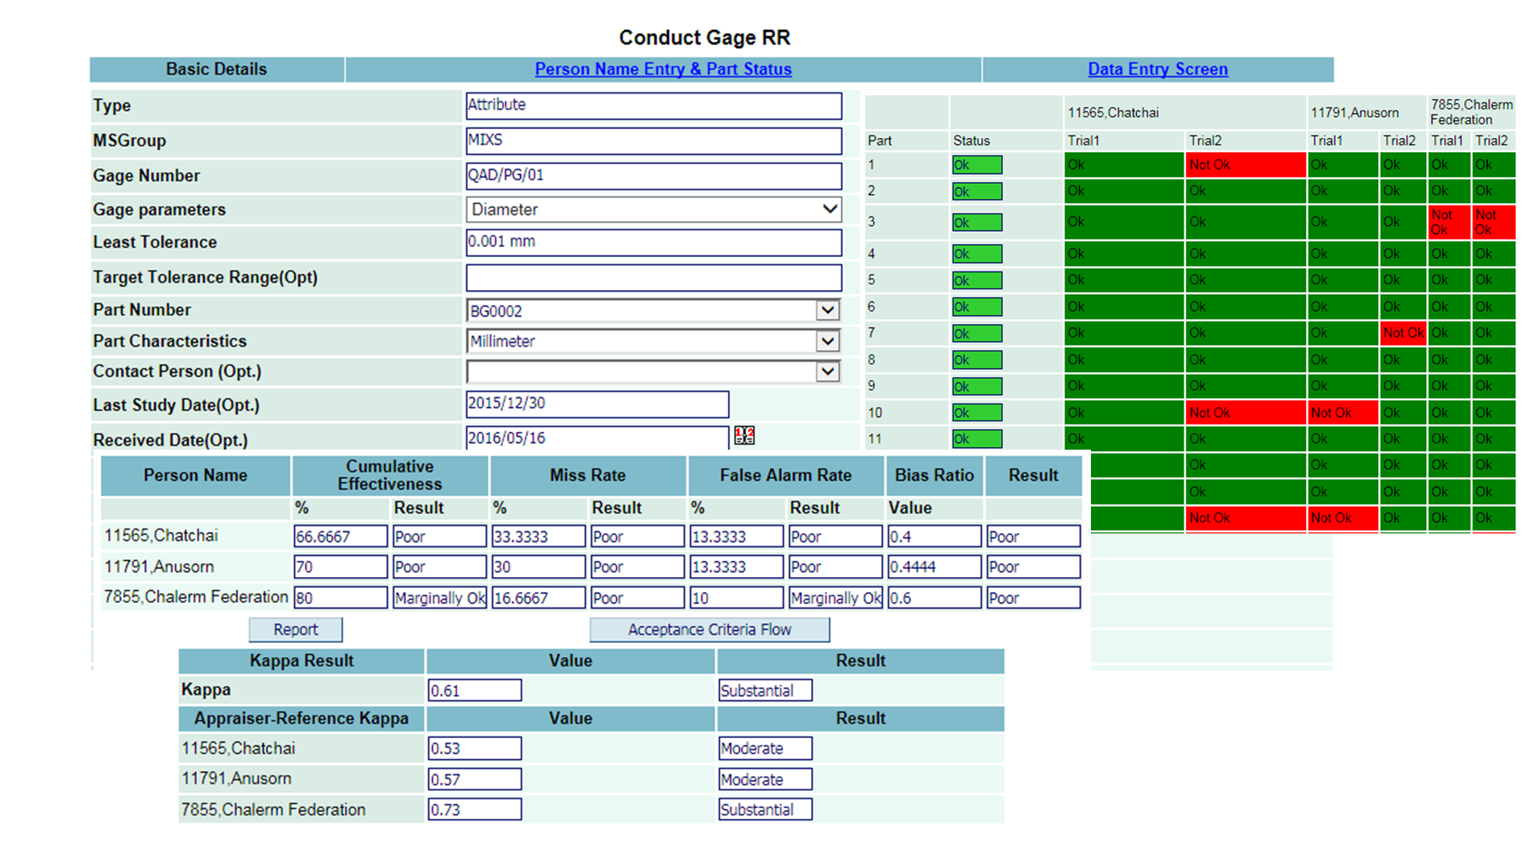This screenshot has width=1532, height=863.
Task: Select the Basic Details tab
Action: click(x=216, y=69)
